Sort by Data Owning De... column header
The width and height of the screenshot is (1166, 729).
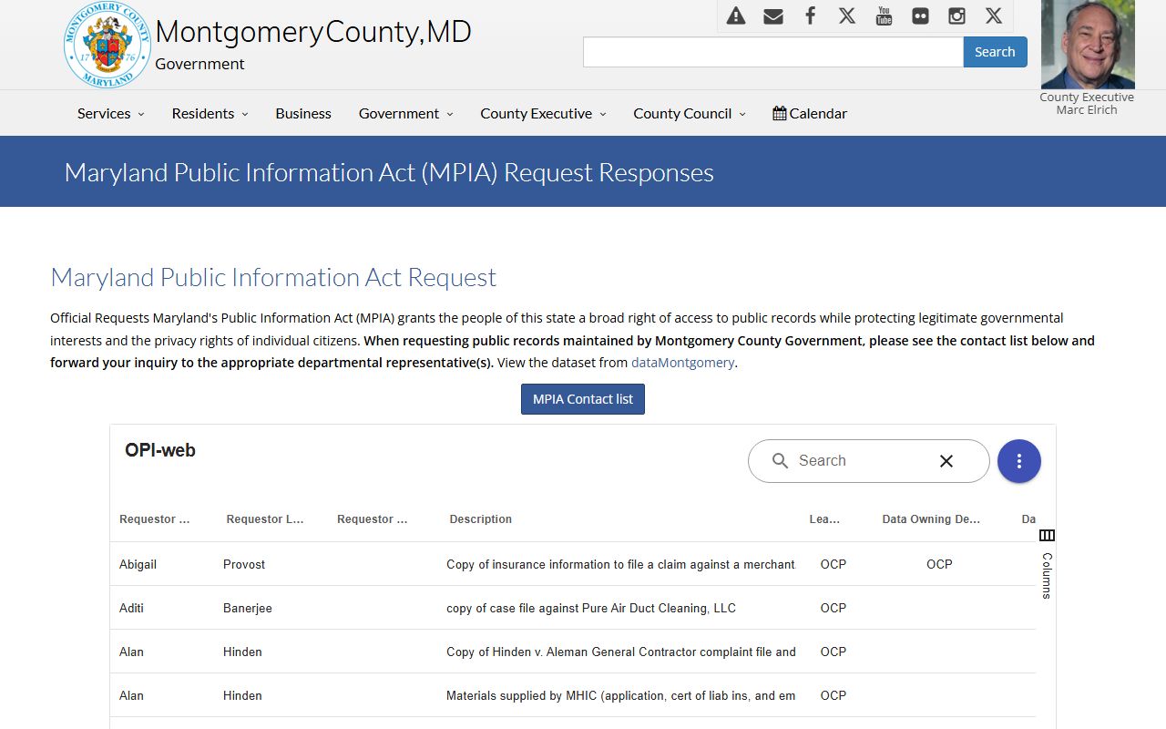click(x=931, y=519)
